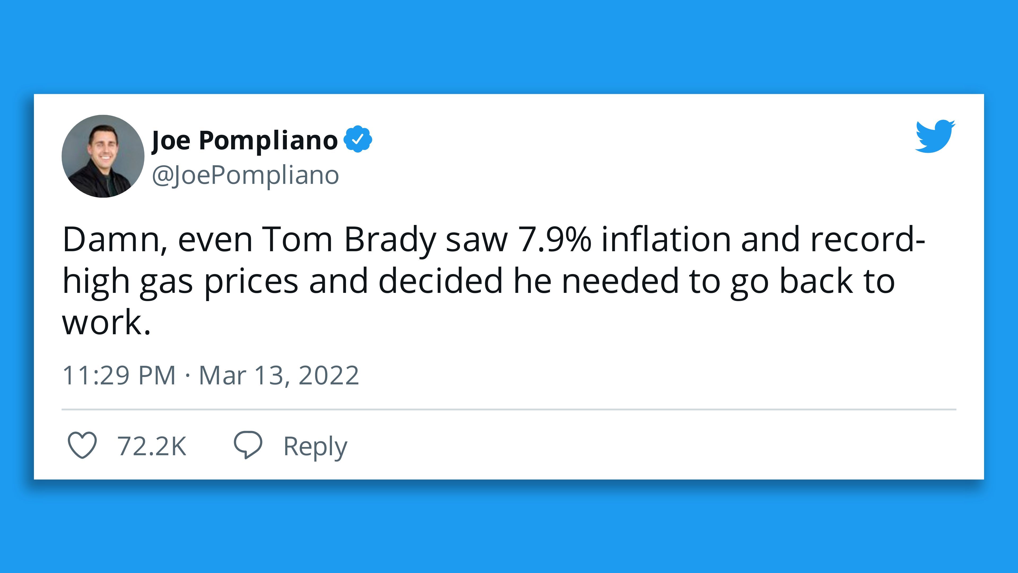Image resolution: width=1018 pixels, height=573 pixels.
Task: Click the Reply text label
Action: point(315,447)
